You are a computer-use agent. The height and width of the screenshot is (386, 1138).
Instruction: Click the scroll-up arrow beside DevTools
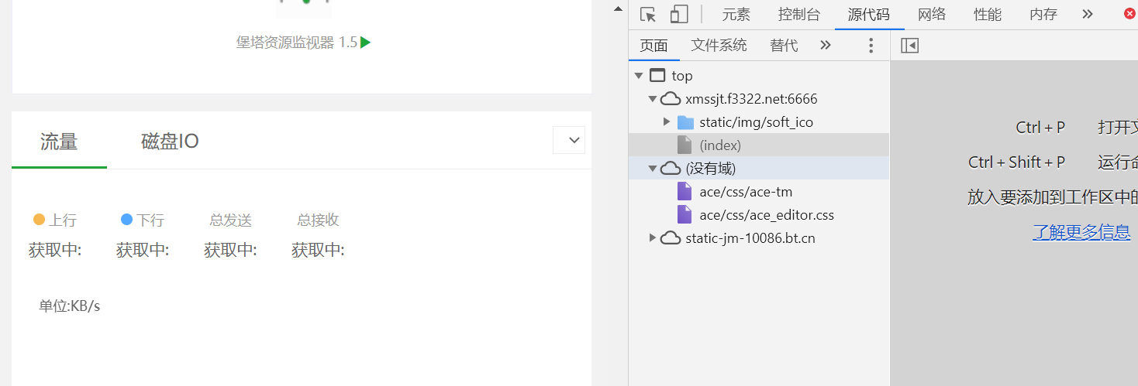pos(618,9)
